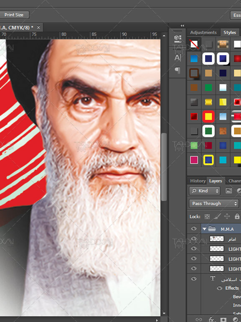241x322 pixels.
Task: Click the vertical canvas scrollbar thumb
Action: (164, 167)
